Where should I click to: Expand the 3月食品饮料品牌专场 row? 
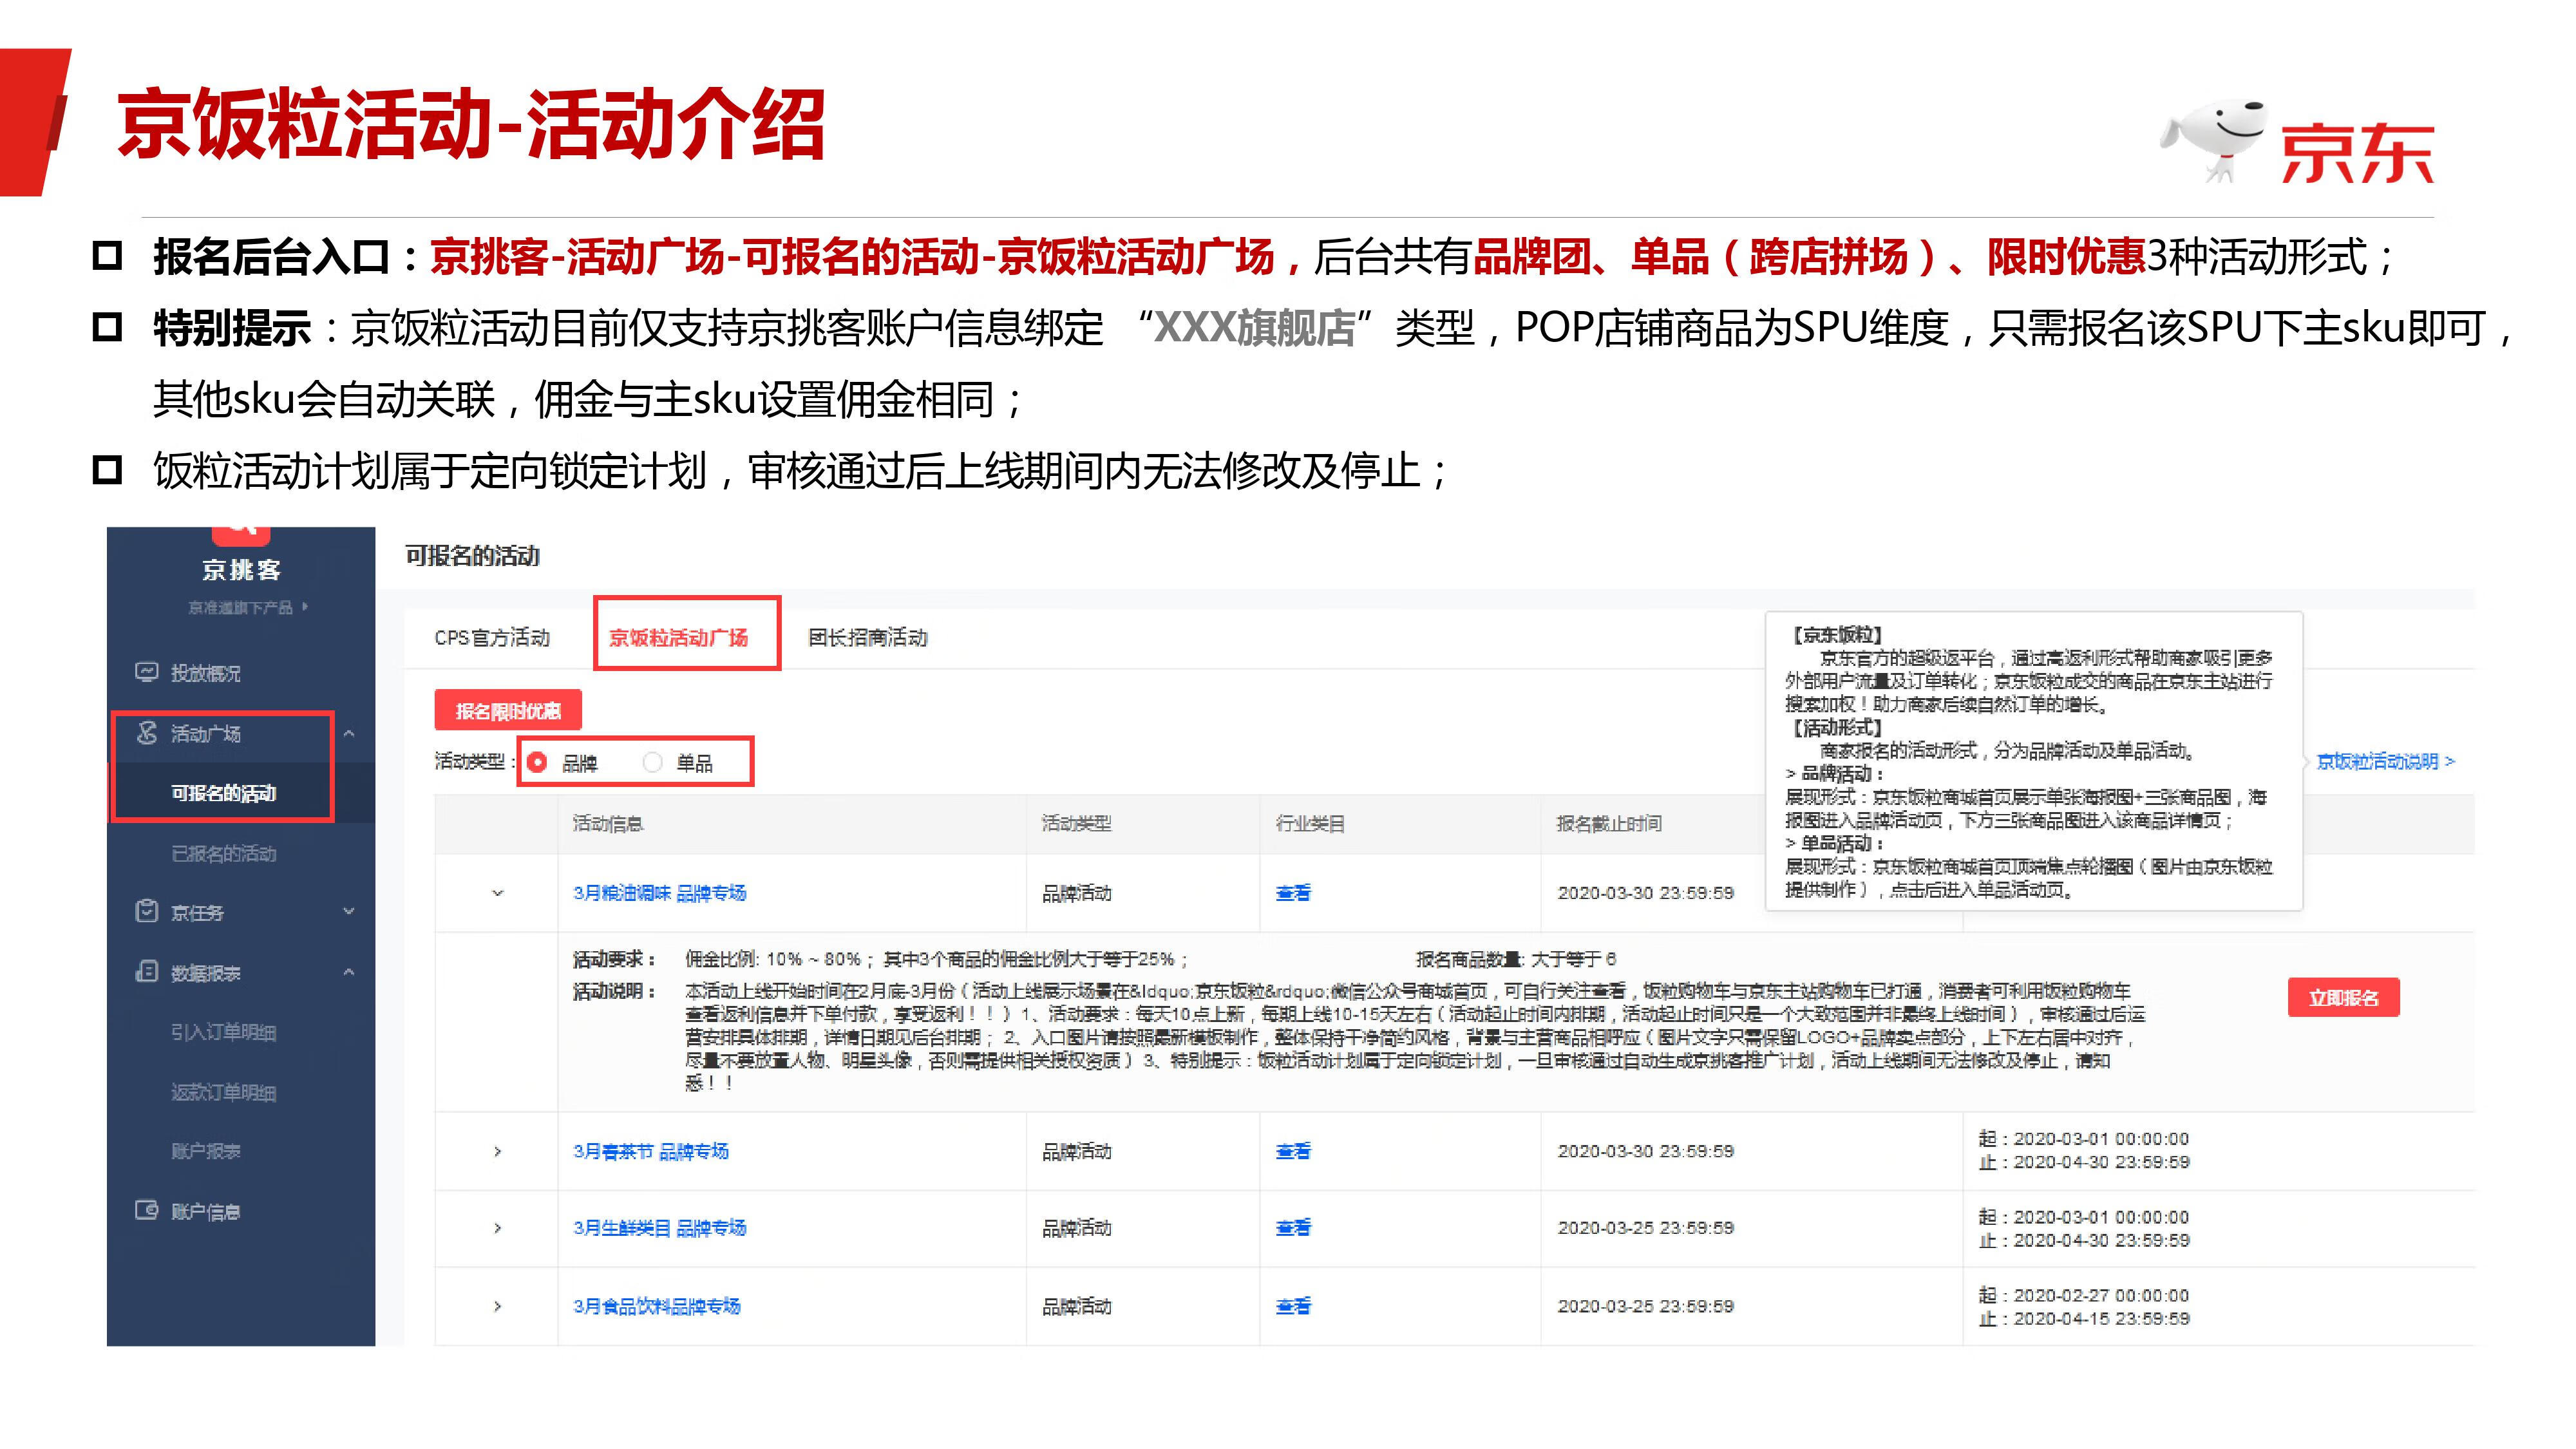click(x=497, y=1306)
